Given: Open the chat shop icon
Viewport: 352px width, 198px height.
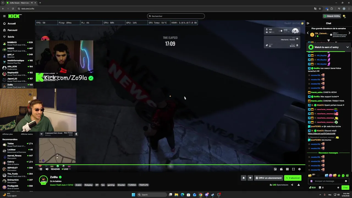Looking at the screenshot, I should pyautogui.click(x=320, y=188).
